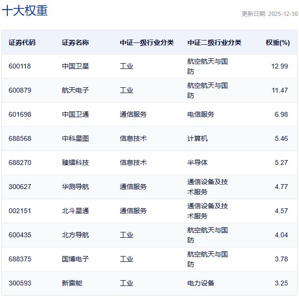The height and width of the screenshot is (298, 299).
Task: Select stock code 600118
Action: point(20,66)
